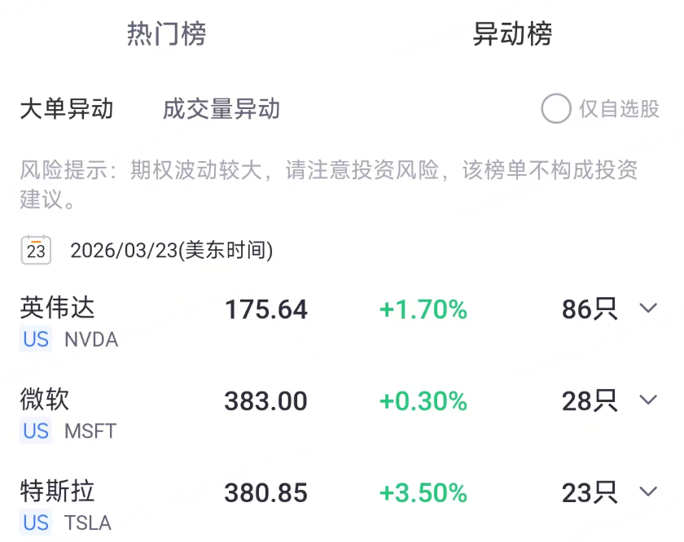Expand the 特斯拉 row chevron
This screenshot has height=542, width=684.
[x=648, y=492]
